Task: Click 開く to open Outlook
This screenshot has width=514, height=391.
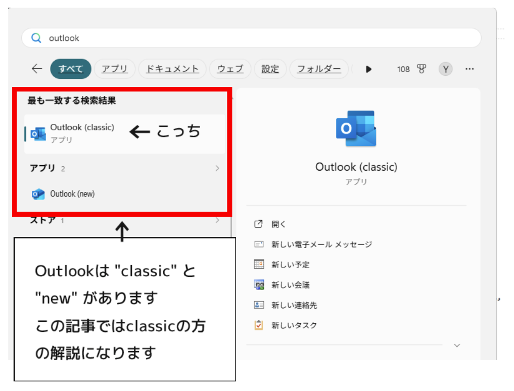Action: 278,224
